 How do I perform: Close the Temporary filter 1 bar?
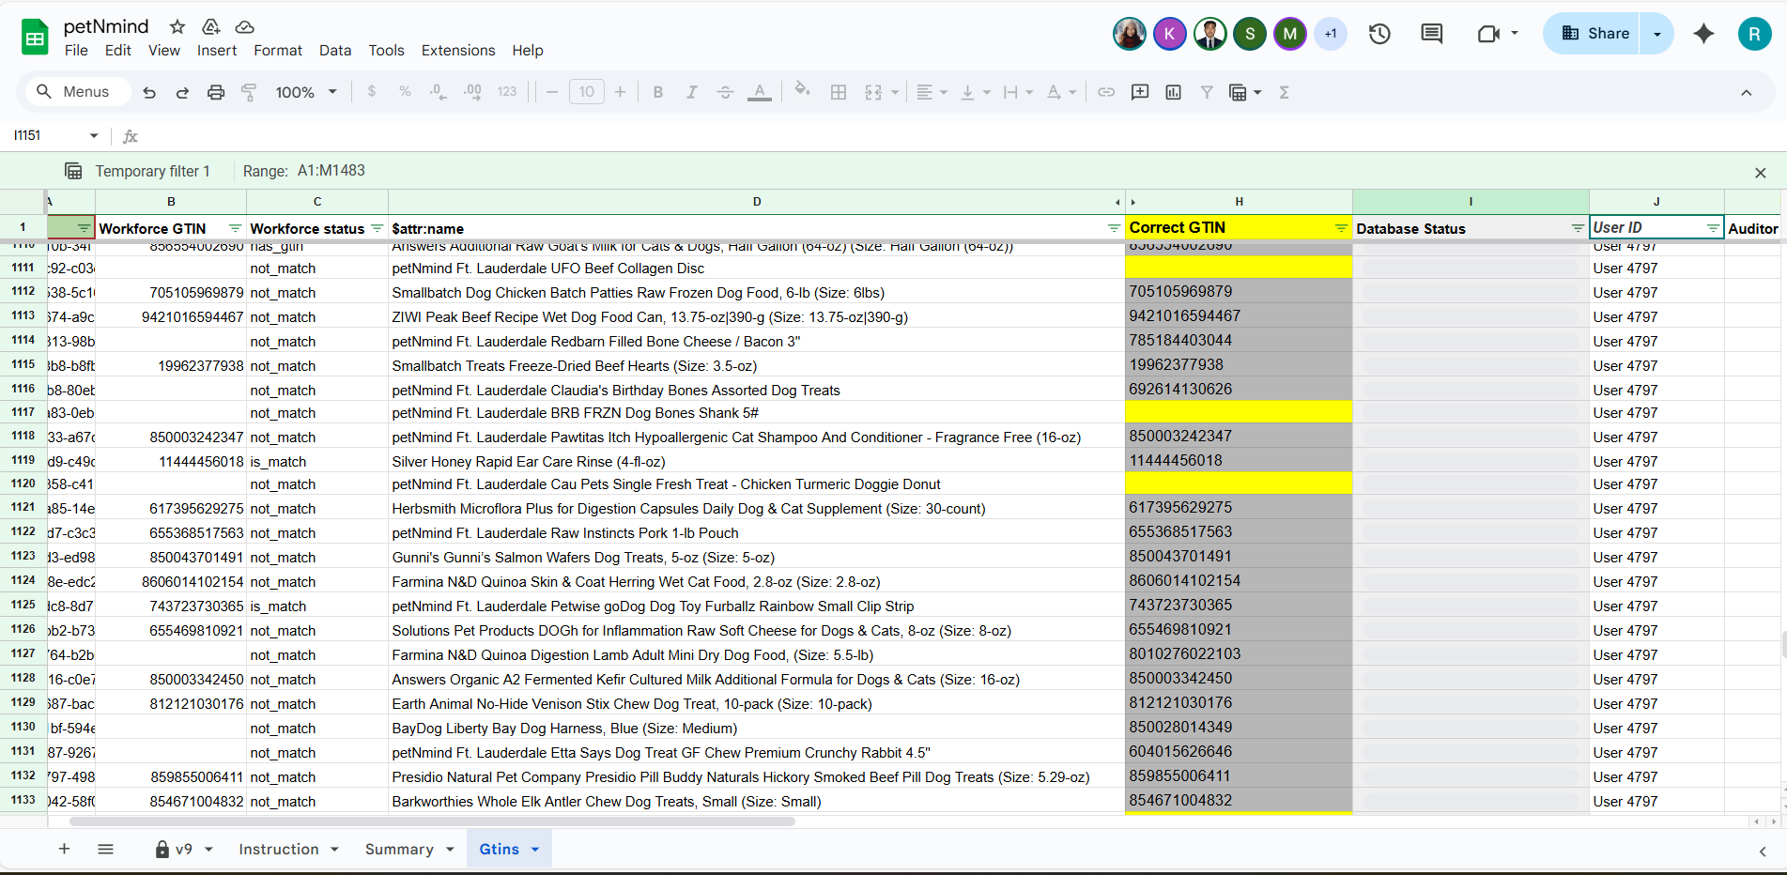[1761, 173]
